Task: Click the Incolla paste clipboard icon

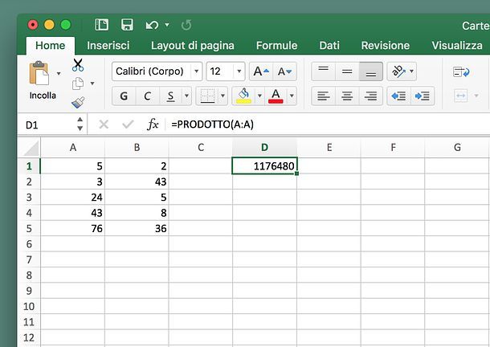Action: (x=39, y=73)
